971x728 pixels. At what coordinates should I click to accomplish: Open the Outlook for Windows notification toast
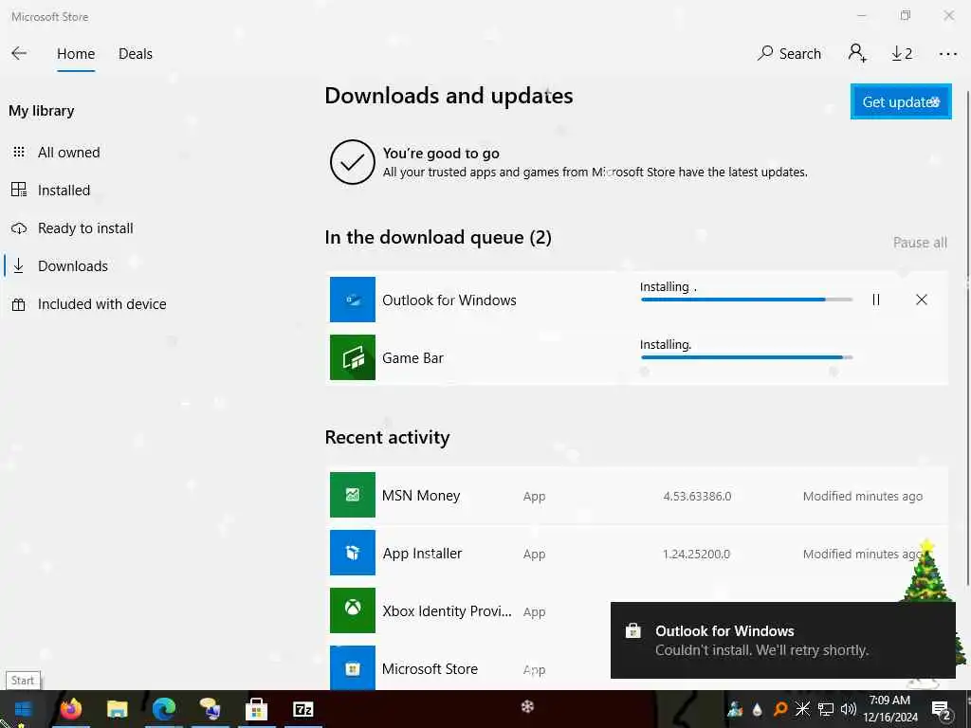tap(782, 640)
